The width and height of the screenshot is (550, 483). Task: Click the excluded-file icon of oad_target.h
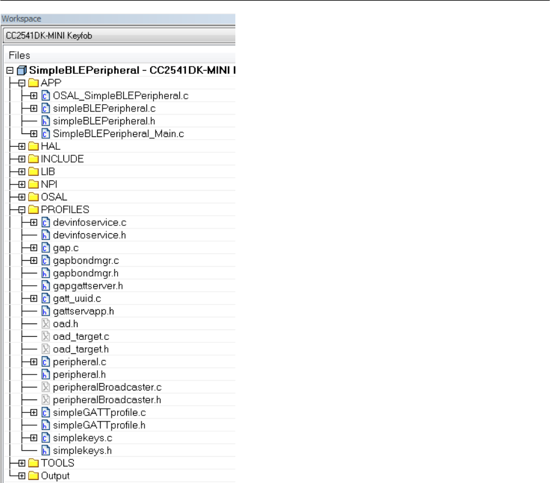(46, 349)
